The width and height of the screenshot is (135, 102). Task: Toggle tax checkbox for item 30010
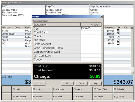[118, 40]
